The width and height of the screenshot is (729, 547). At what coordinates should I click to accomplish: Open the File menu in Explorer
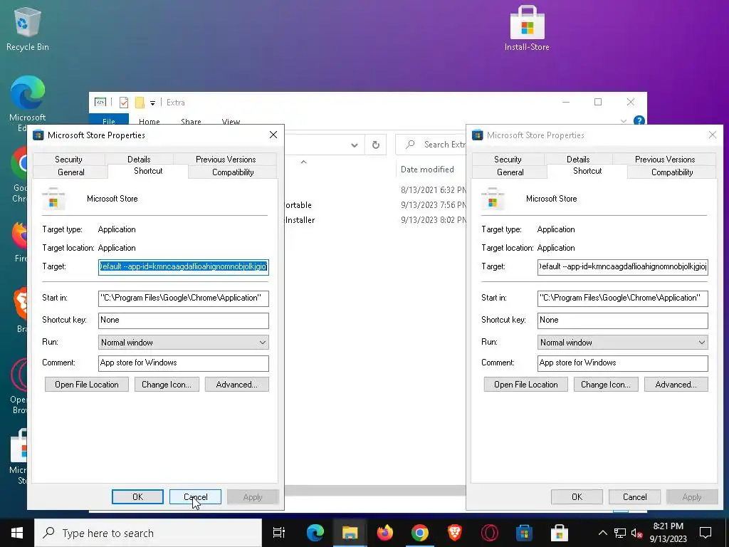click(109, 120)
